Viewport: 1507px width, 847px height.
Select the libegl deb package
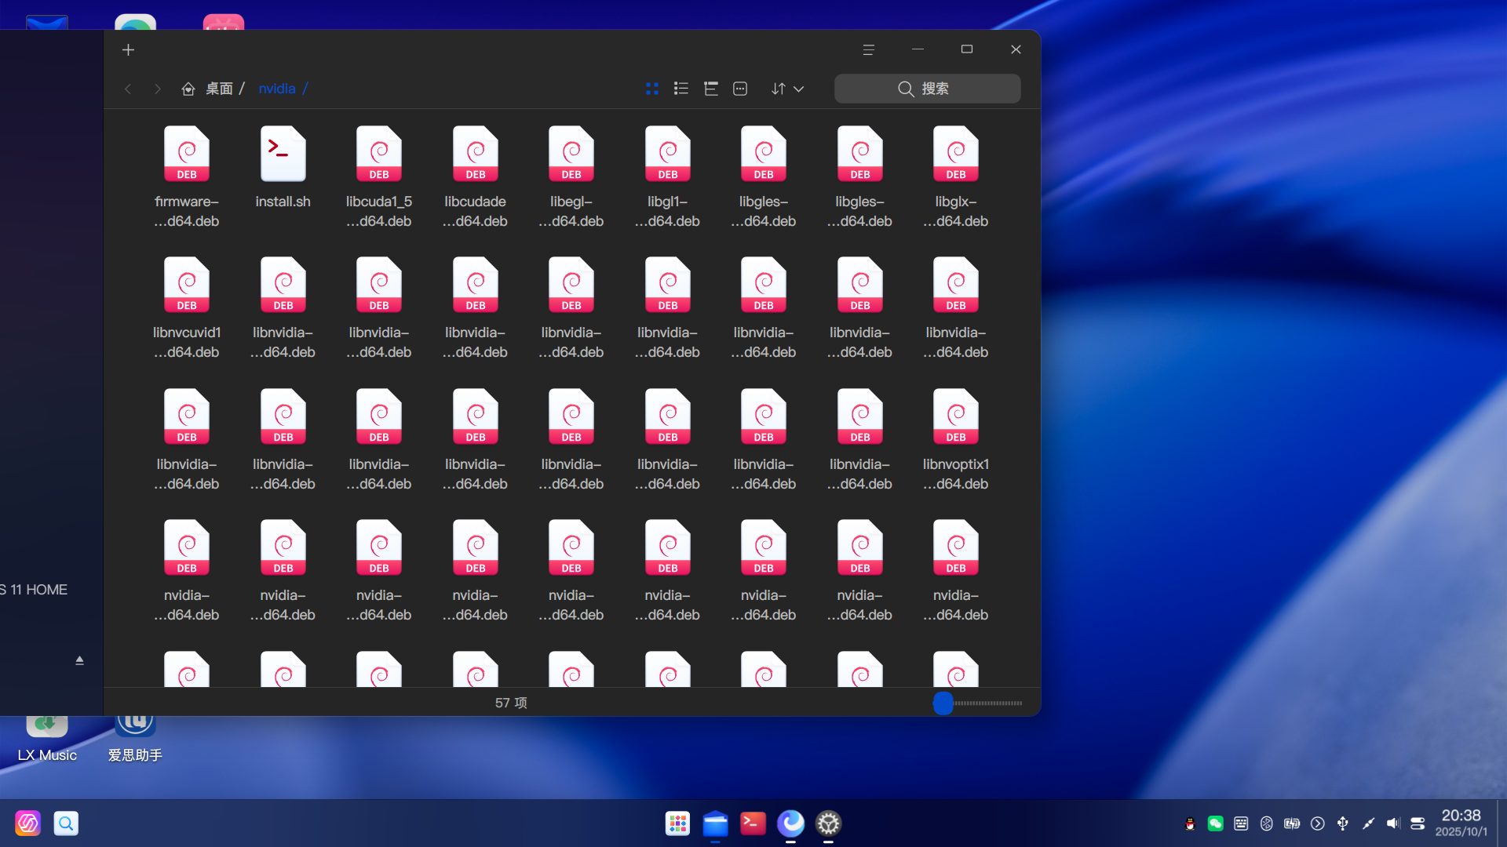(571, 177)
